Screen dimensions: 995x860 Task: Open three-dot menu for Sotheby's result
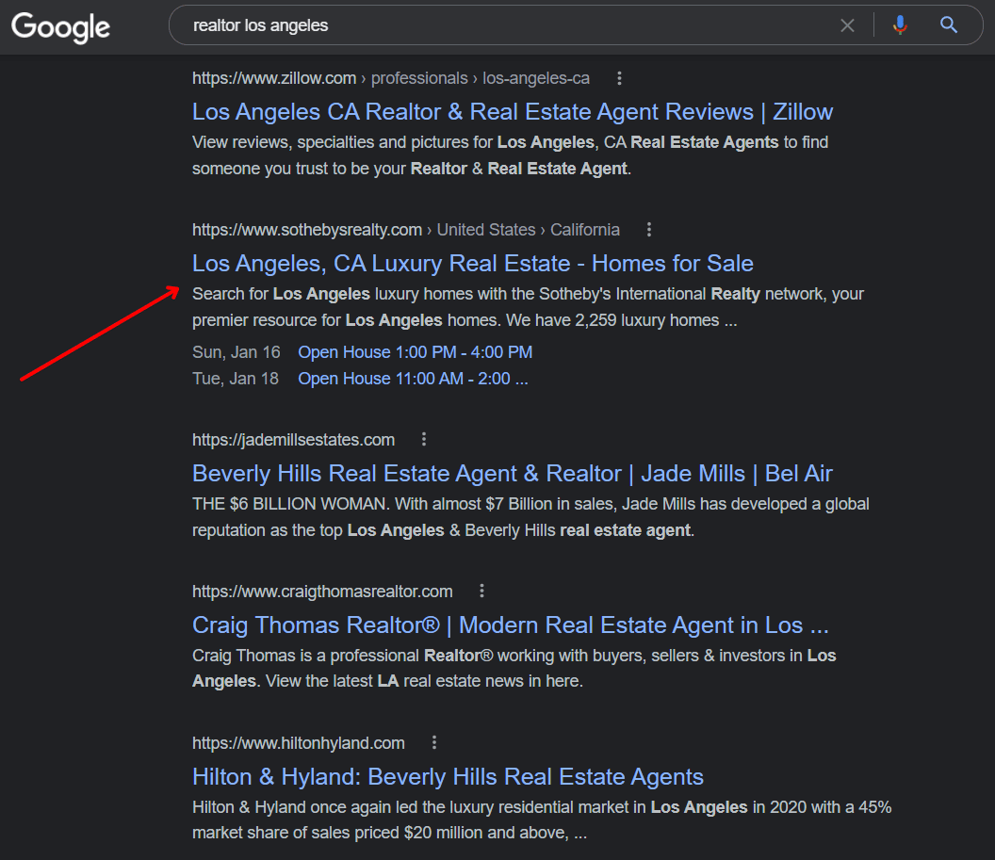pos(648,230)
